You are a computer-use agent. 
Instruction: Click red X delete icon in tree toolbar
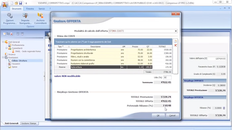(x=12, y=34)
